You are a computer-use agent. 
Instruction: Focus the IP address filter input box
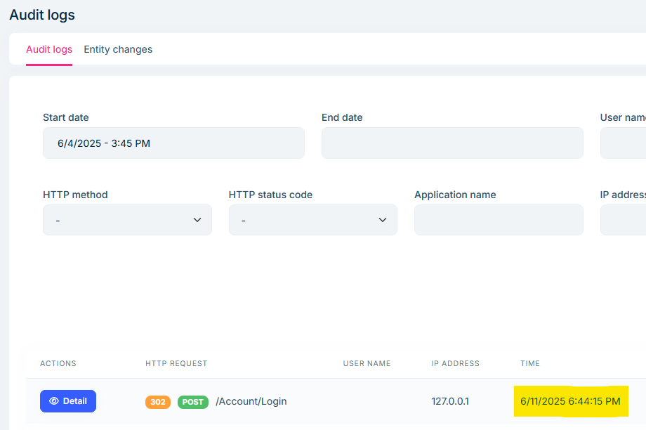(x=624, y=220)
